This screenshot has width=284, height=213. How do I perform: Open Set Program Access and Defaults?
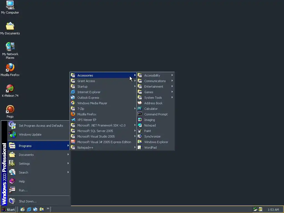tap(38, 126)
